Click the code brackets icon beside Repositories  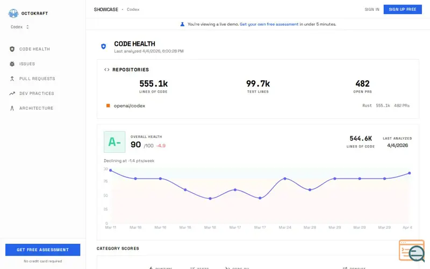(106, 70)
